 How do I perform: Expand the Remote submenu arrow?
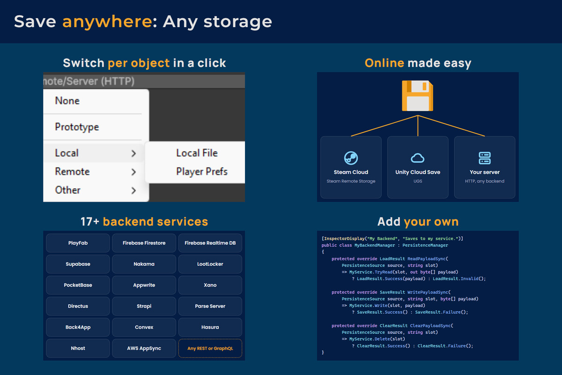133,172
